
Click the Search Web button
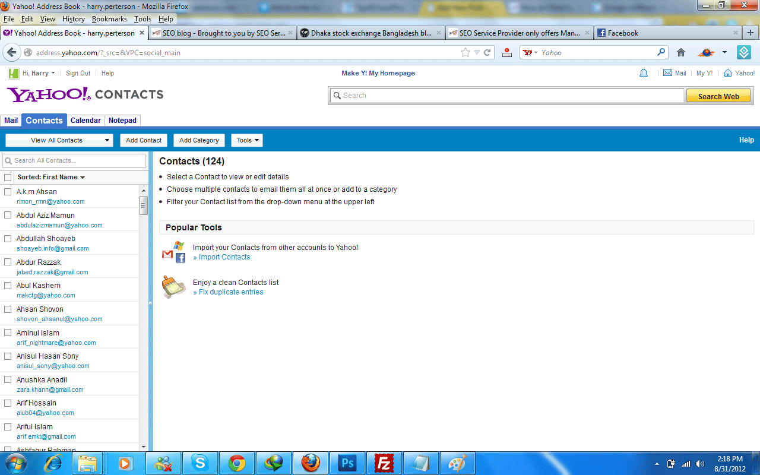click(718, 96)
